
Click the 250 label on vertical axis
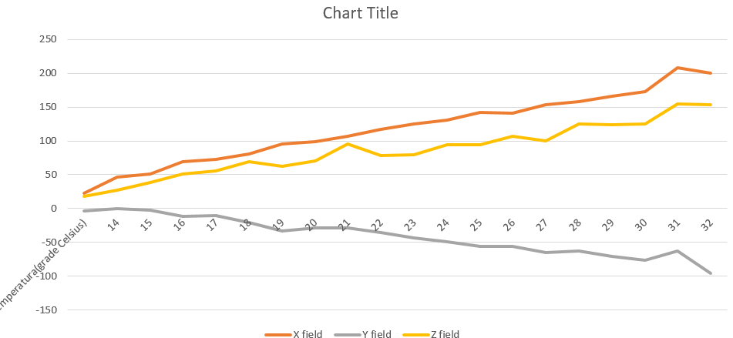[48, 39]
